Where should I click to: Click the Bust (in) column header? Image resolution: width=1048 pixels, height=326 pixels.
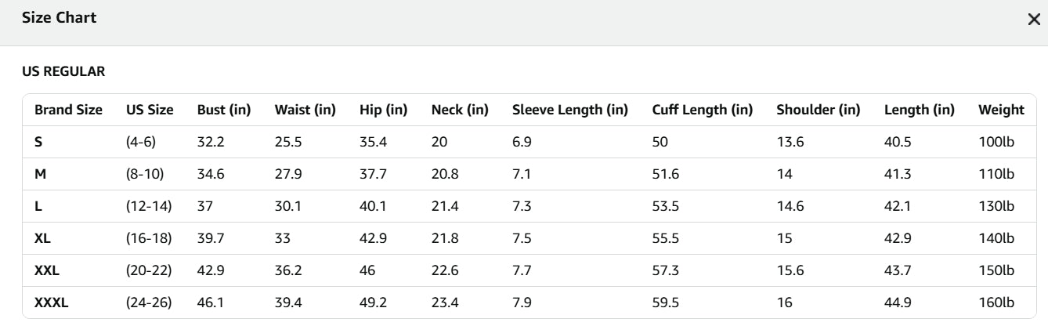tap(223, 110)
